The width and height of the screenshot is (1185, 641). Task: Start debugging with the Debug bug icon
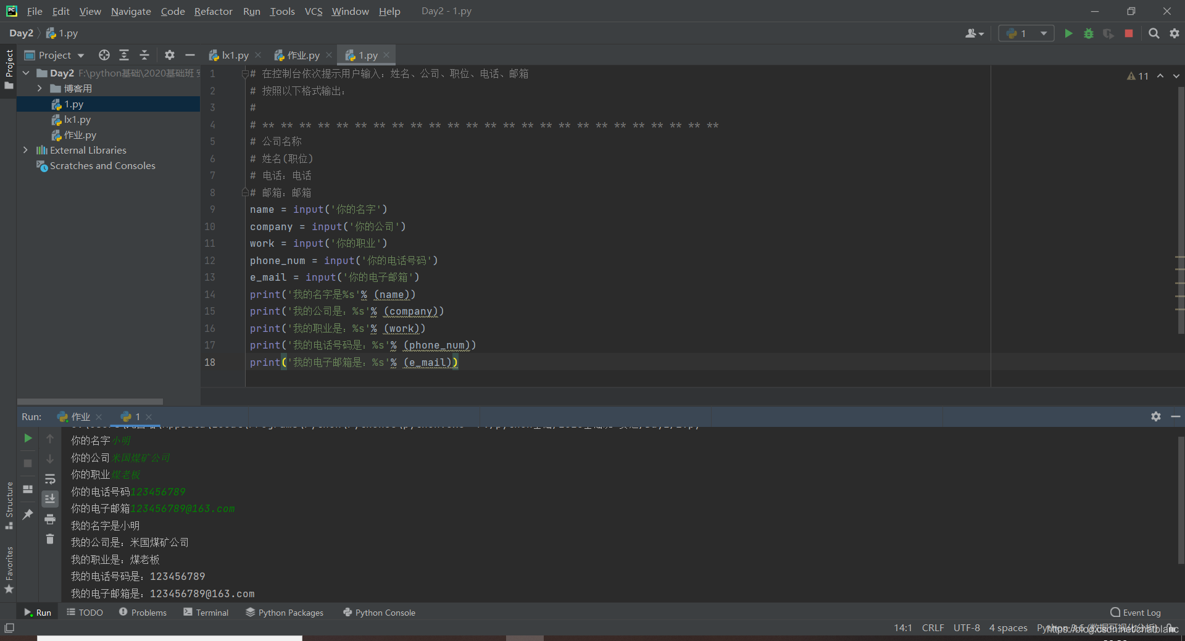click(1089, 33)
